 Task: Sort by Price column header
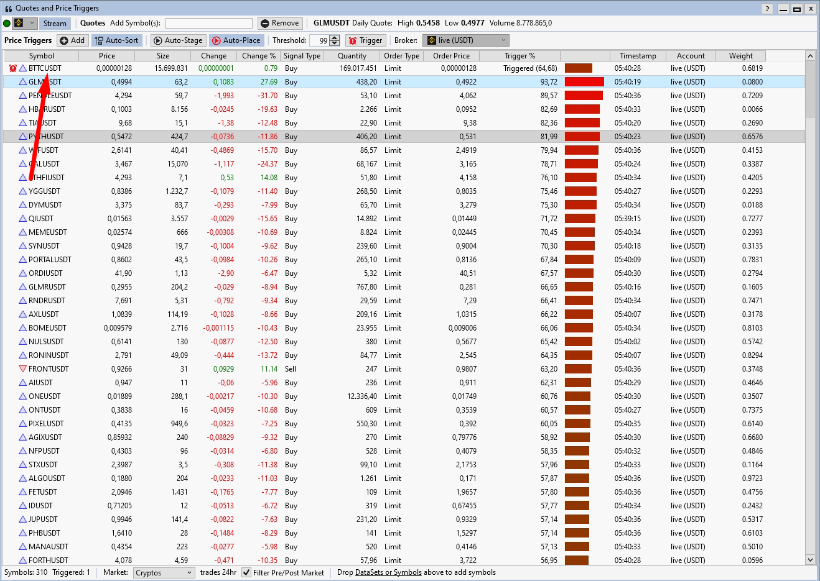107,56
